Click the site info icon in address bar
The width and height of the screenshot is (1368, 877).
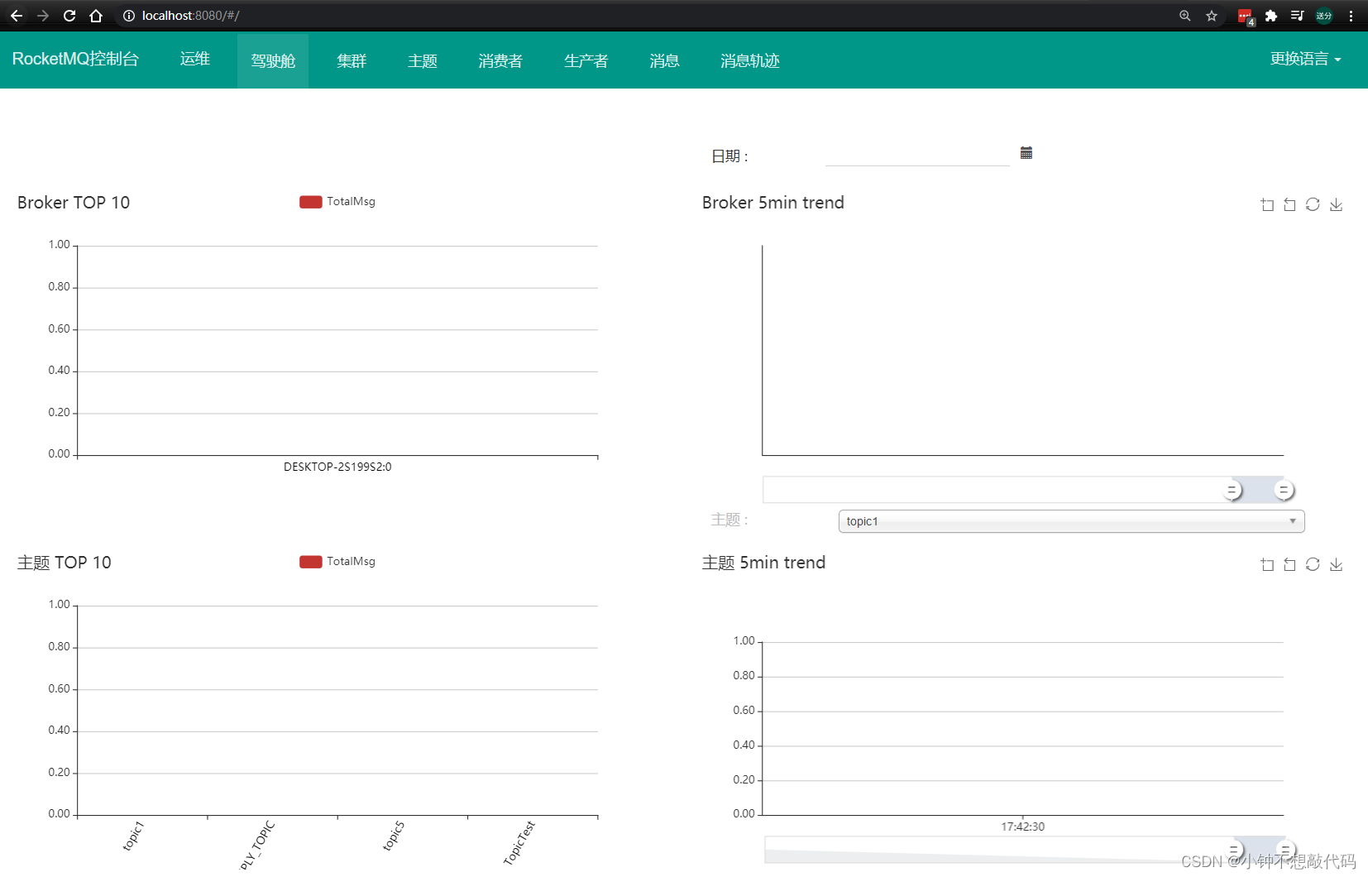[x=129, y=16]
